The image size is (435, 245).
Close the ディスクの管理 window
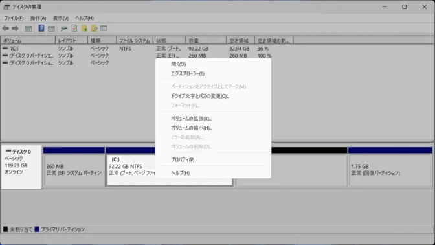click(x=425, y=6)
